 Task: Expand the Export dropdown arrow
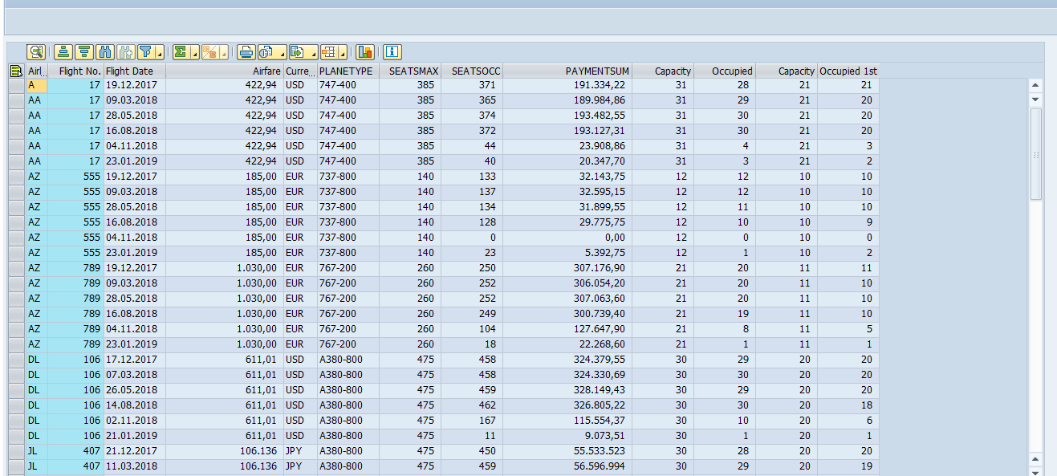pos(313,53)
